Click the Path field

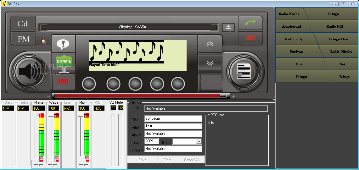(x=206, y=108)
